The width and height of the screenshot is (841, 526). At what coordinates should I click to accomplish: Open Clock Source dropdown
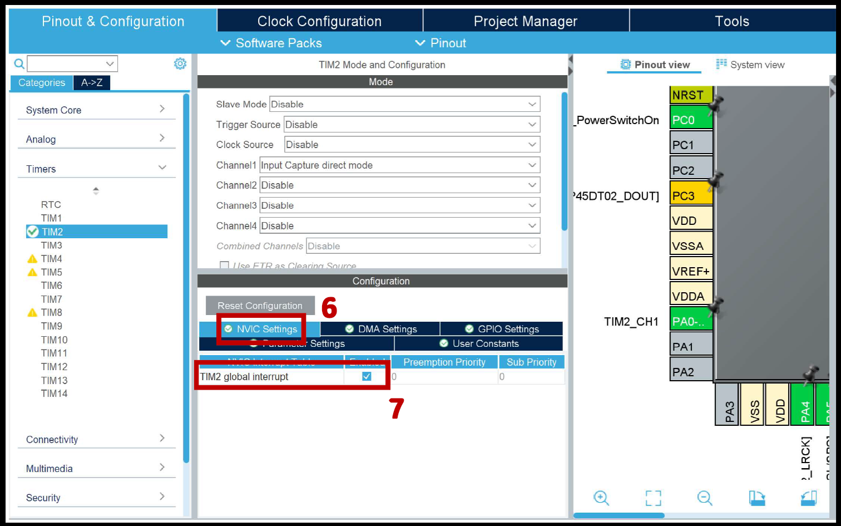412,145
